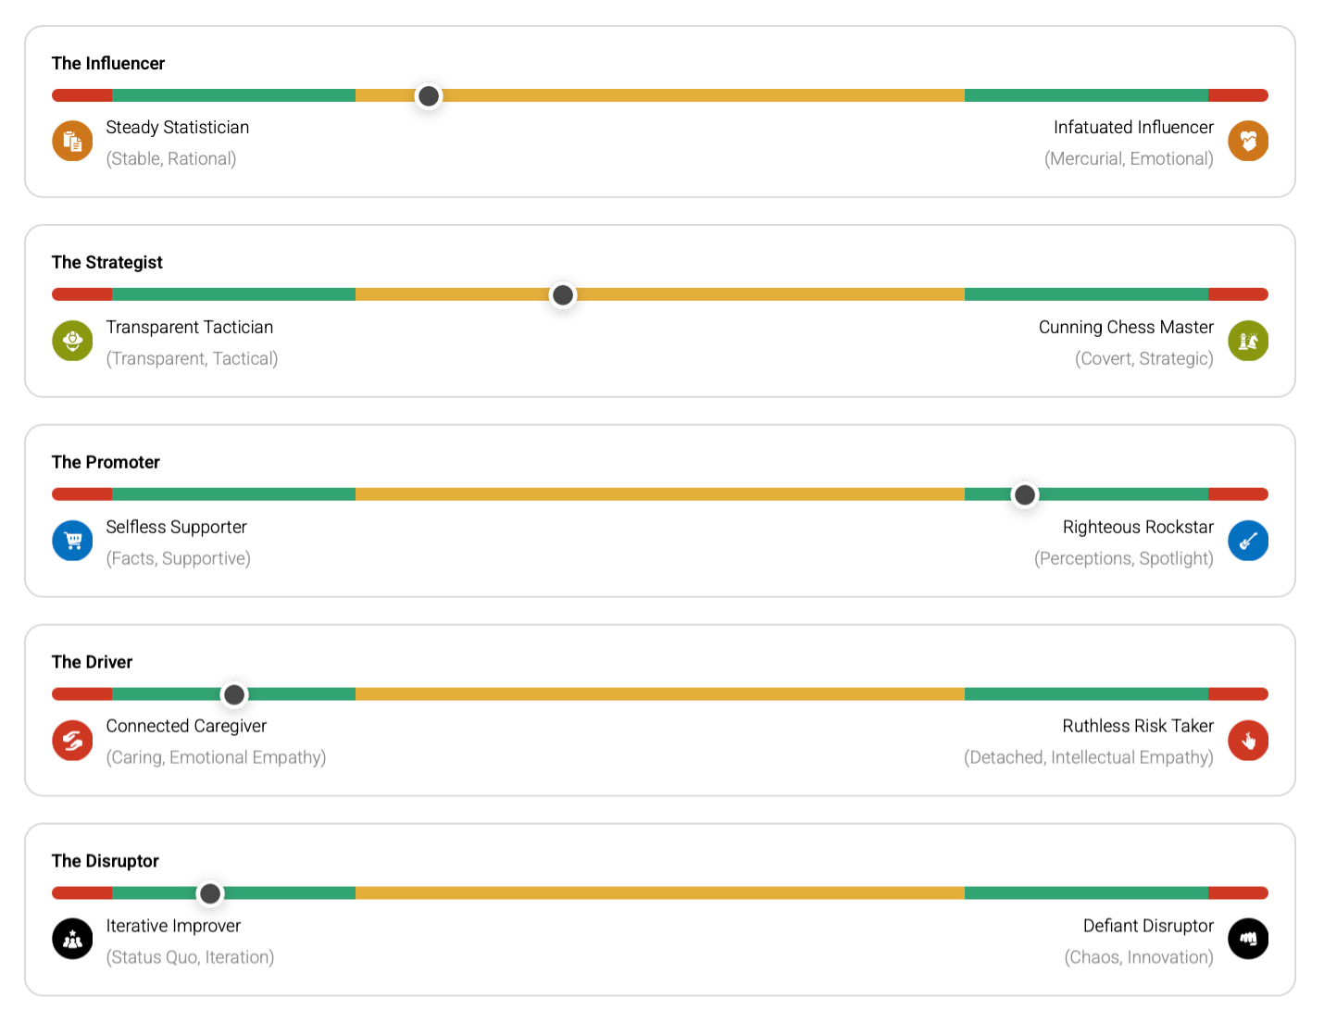Click The Influencer heading
Screen dimensions: 1324x1010
tap(107, 63)
